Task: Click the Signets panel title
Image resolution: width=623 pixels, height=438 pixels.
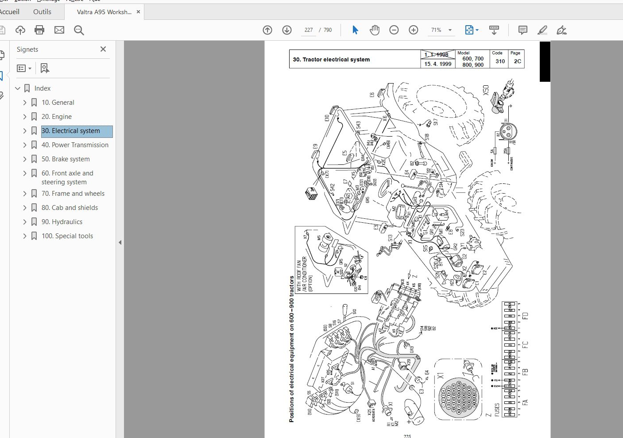Action: 27,50
